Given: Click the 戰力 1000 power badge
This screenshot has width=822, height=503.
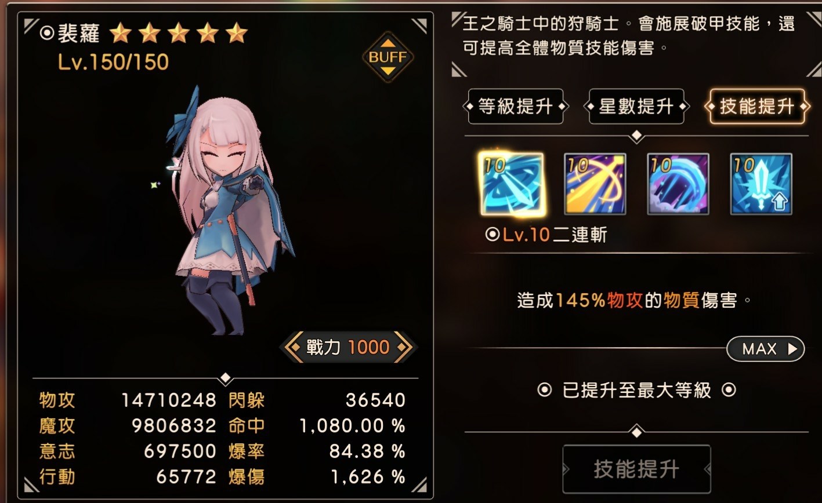Looking at the screenshot, I should (348, 348).
